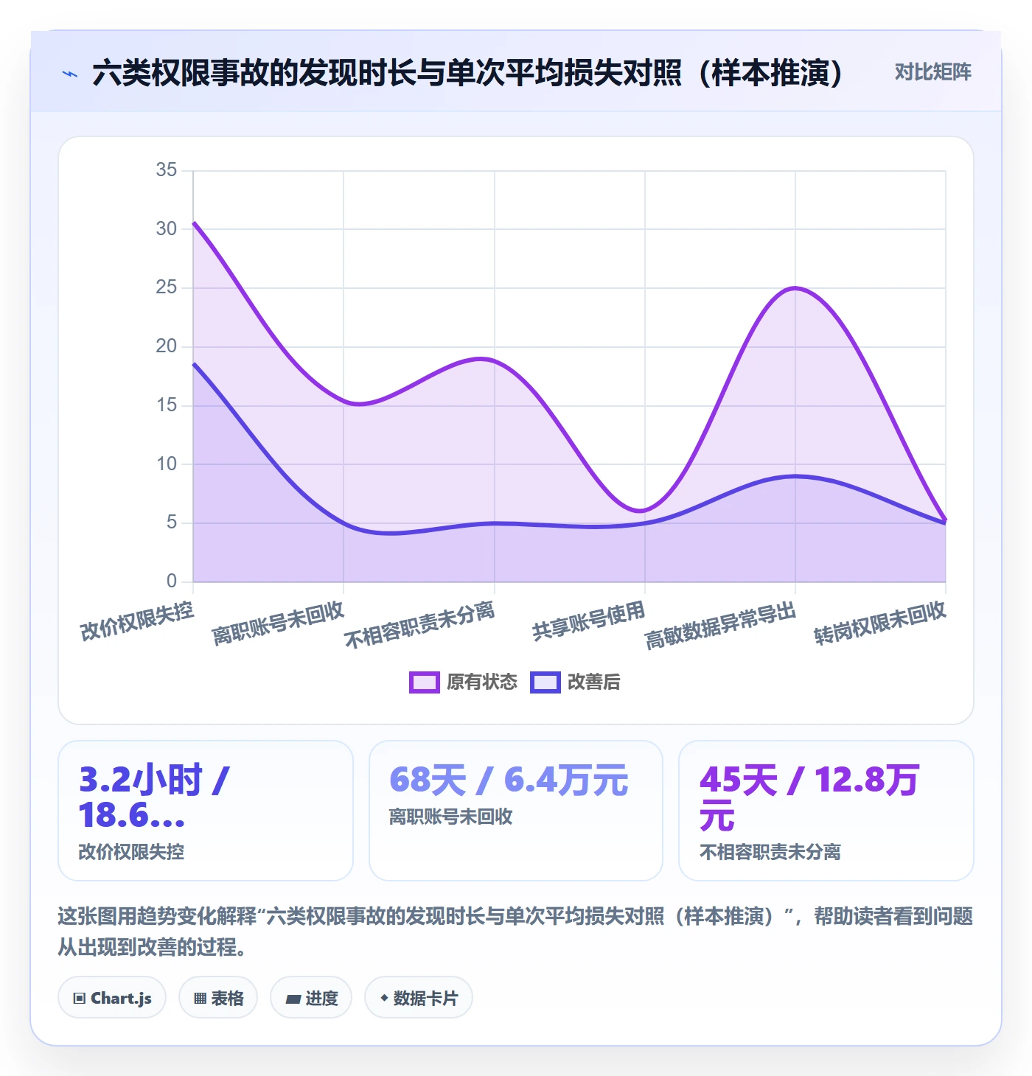Click the Chart.js tag
The width and height of the screenshot is (1032, 1076).
[x=112, y=998]
